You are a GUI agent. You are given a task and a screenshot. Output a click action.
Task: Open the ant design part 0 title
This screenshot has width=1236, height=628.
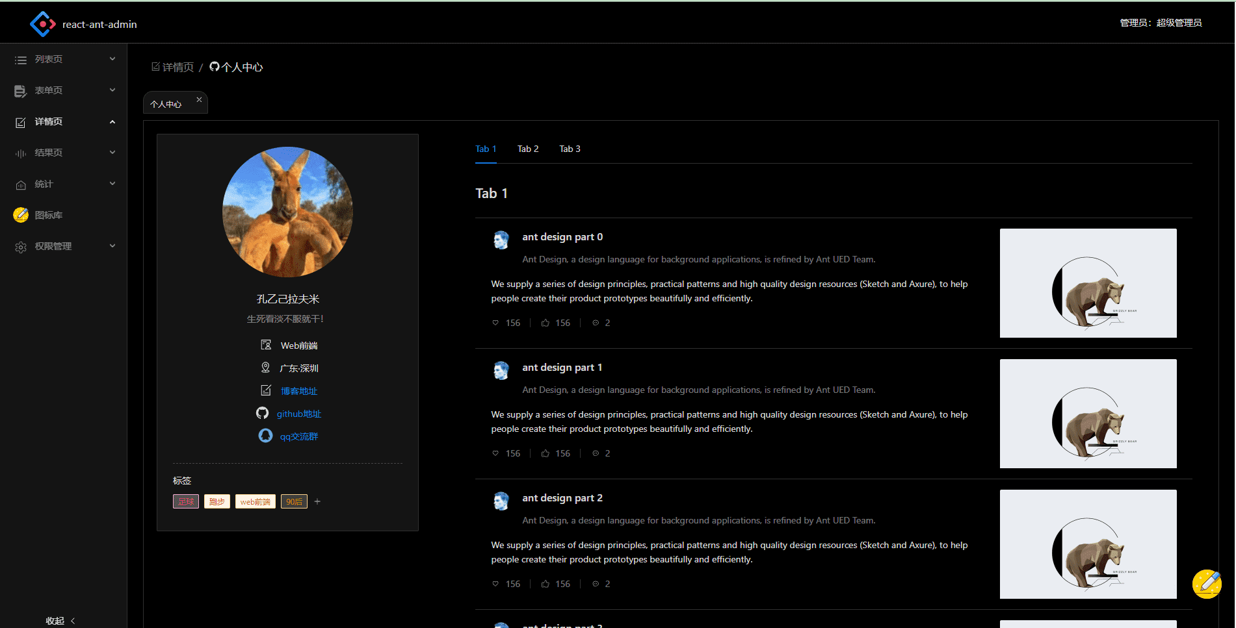coord(562,237)
